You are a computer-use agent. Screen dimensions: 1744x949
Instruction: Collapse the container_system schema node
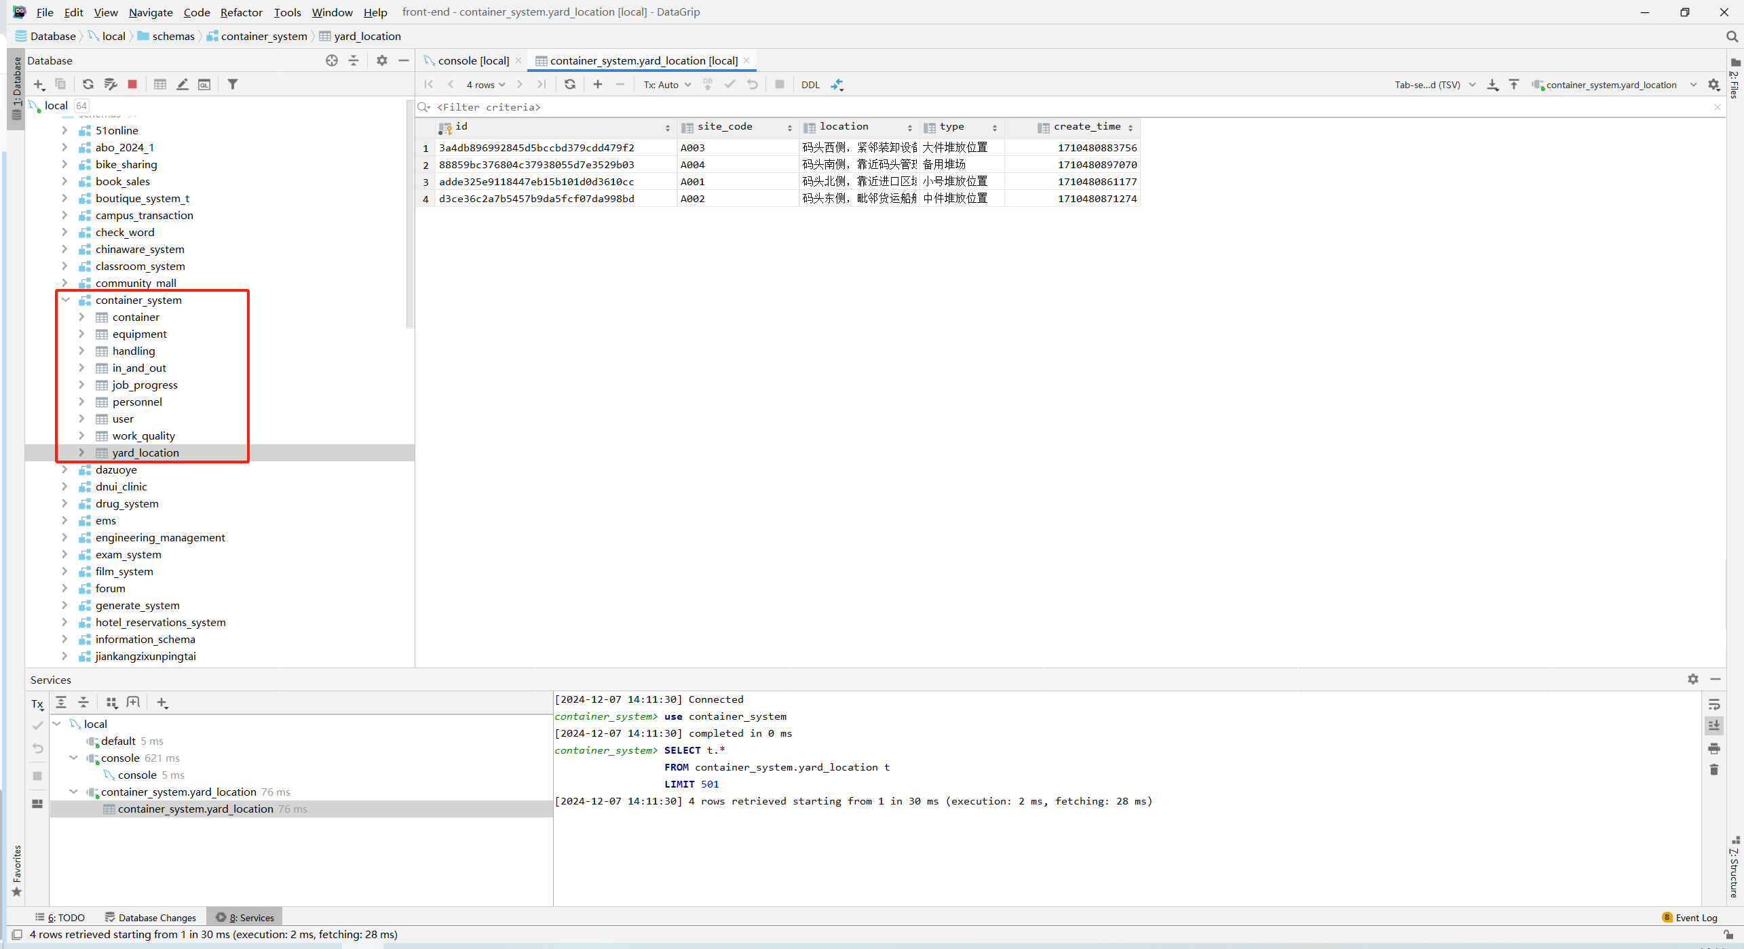click(66, 300)
